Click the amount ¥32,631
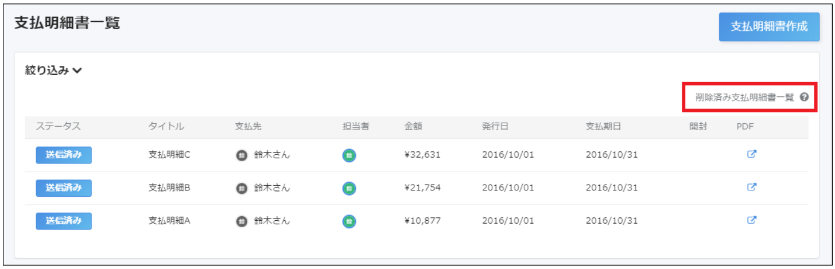The image size is (835, 269). coord(422,155)
